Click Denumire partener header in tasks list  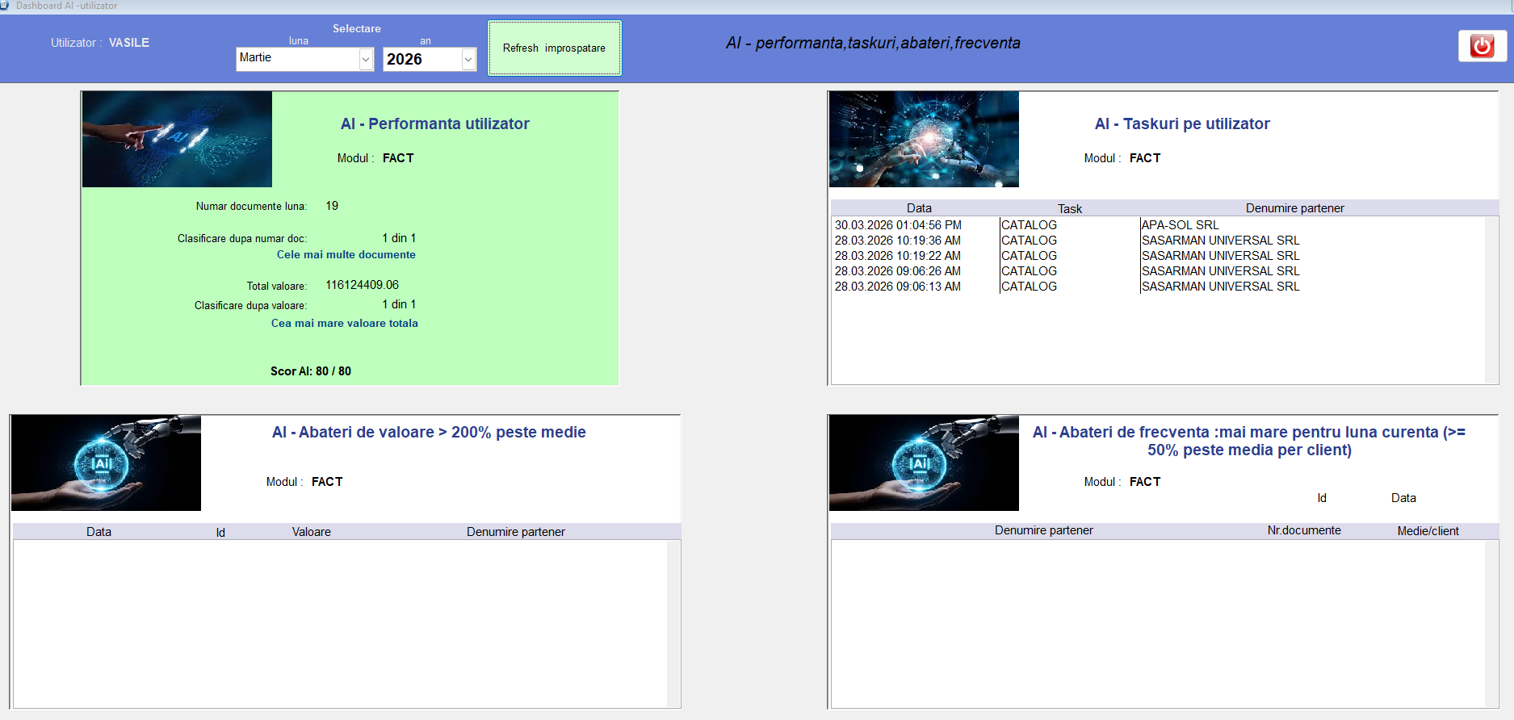[x=1294, y=208]
